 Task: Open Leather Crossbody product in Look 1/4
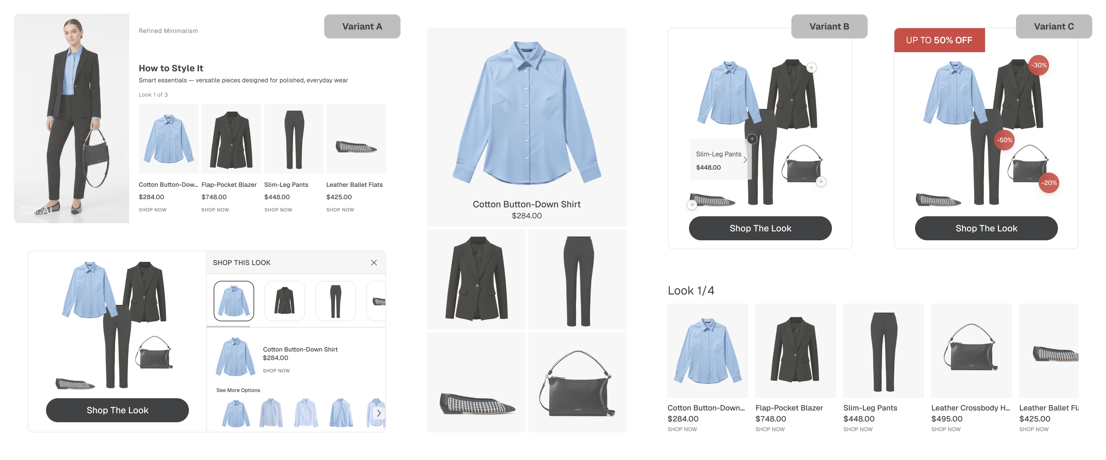tap(971, 350)
